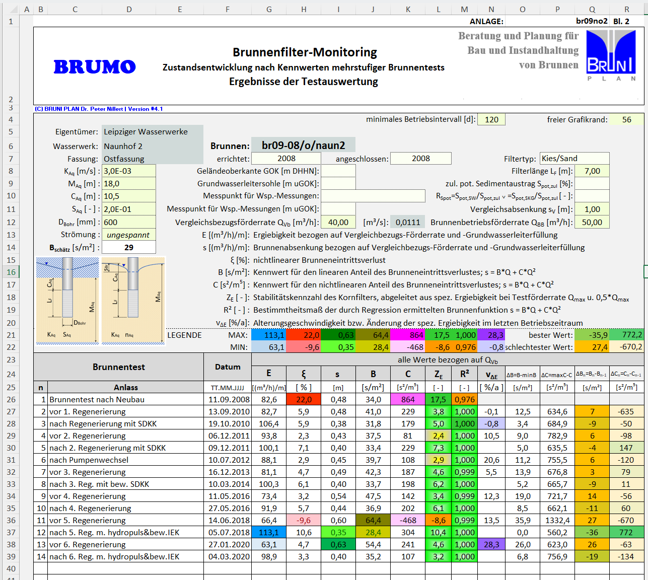This screenshot has height=580, width=648.
Task: Edit the freier Grafikrand value 56
Action: click(626, 119)
